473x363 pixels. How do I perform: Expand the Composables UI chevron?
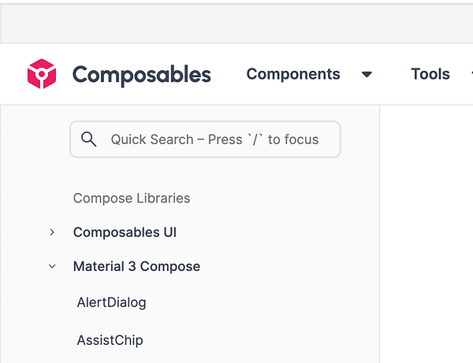tap(52, 232)
